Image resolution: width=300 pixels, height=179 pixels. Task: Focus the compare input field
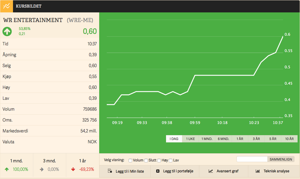pyautogui.click(x=252, y=159)
